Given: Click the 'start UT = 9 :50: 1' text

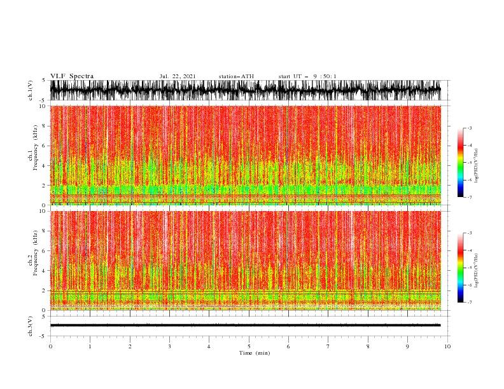Looking at the screenshot, I should pos(307,76).
